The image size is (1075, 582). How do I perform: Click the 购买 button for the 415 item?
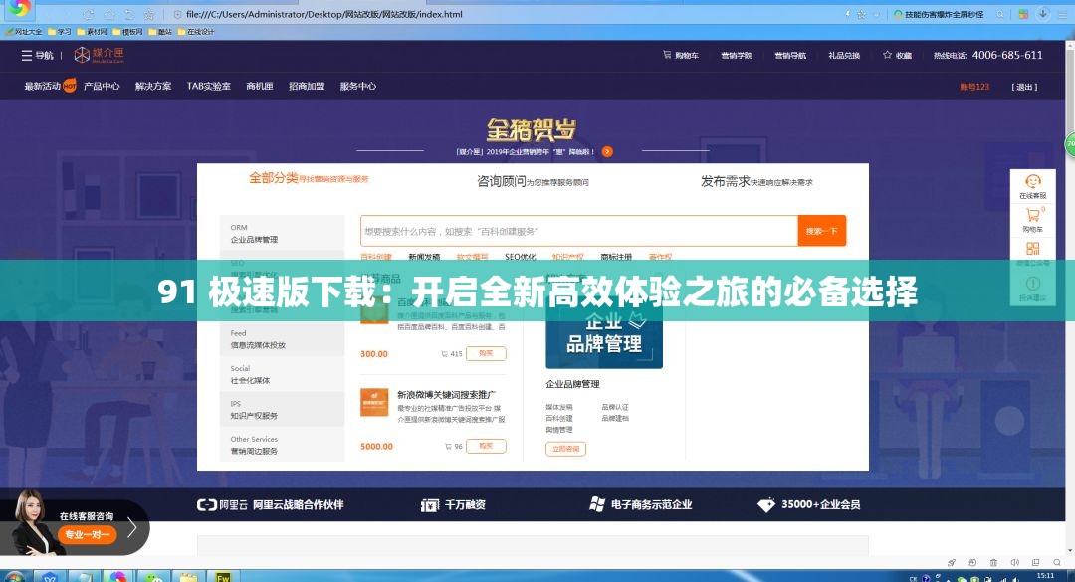point(486,353)
